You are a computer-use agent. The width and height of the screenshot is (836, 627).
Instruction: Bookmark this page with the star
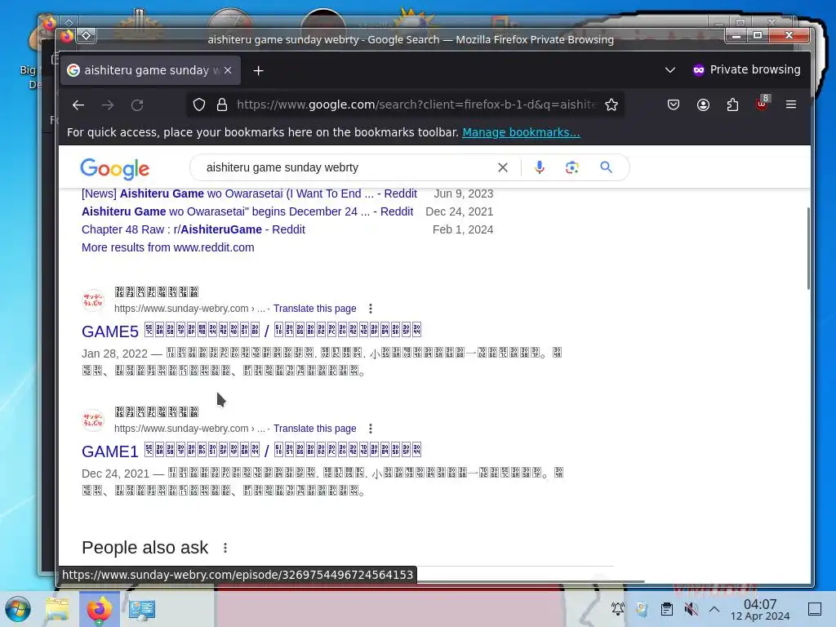(x=611, y=104)
